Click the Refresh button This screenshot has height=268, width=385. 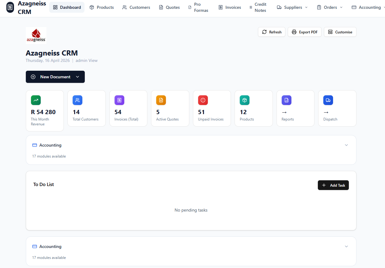[272, 32]
